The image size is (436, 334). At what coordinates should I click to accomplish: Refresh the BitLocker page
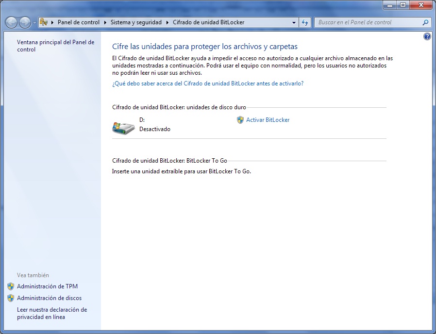tap(305, 22)
